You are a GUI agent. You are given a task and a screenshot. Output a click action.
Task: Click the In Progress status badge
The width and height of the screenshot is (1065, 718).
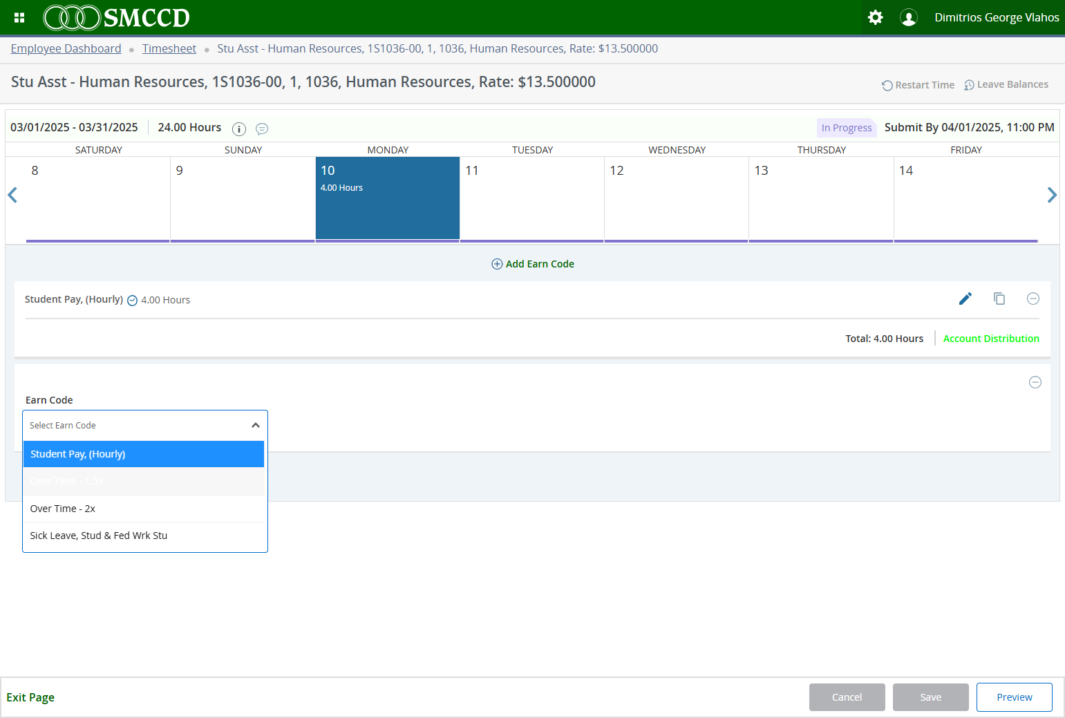tap(847, 128)
